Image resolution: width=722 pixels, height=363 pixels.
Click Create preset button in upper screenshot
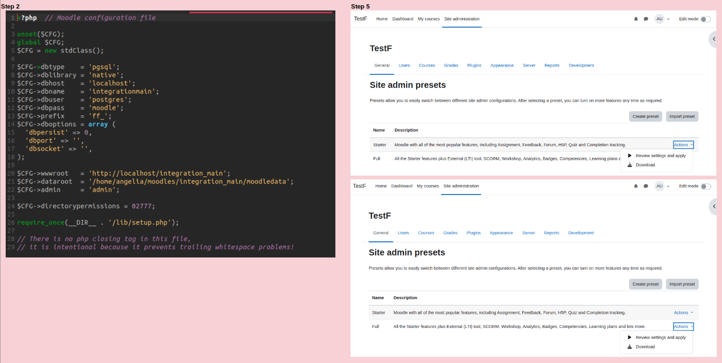[x=646, y=116]
